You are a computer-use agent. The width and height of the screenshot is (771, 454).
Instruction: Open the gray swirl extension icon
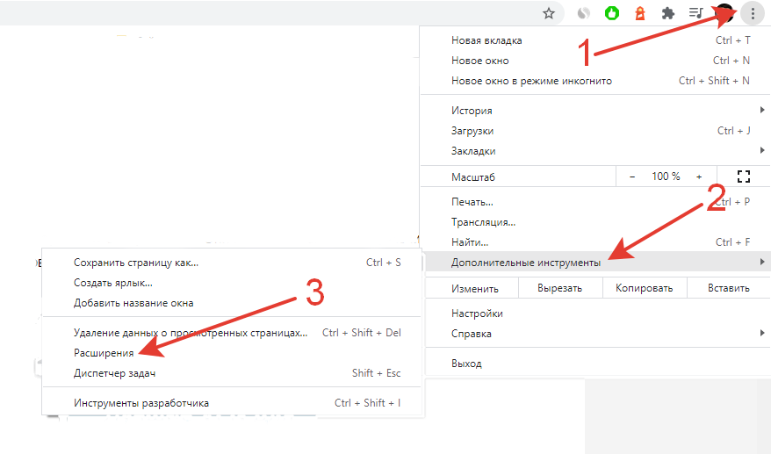583,13
